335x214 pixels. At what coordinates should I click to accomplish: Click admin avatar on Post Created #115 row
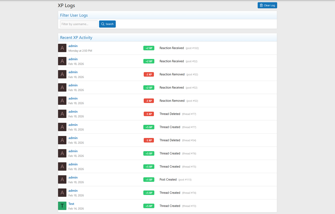(x=62, y=180)
